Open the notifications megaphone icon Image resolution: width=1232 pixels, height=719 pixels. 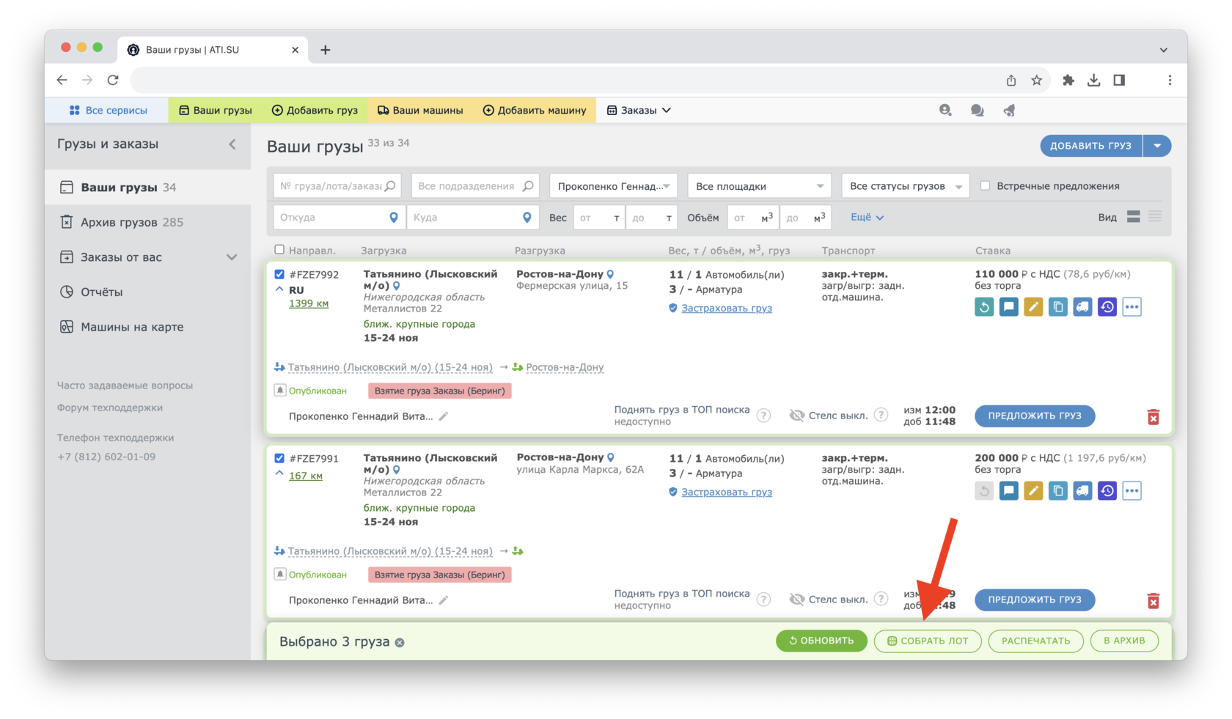coord(1010,110)
